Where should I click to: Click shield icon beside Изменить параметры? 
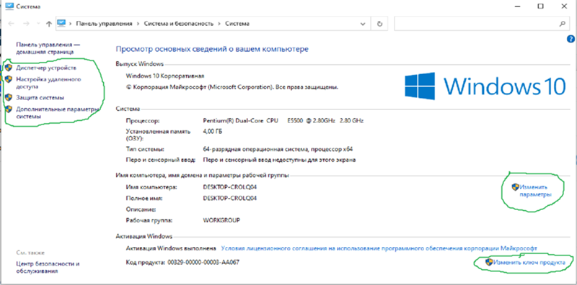pyautogui.click(x=515, y=187)
